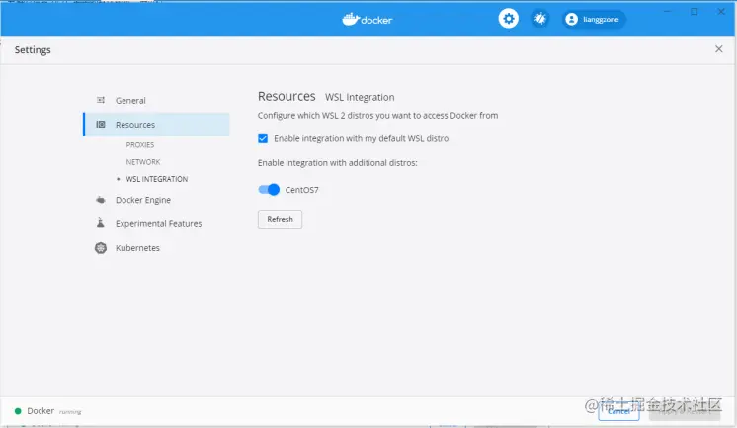Click the Kubernetes wheel icon

coord(101,248)
